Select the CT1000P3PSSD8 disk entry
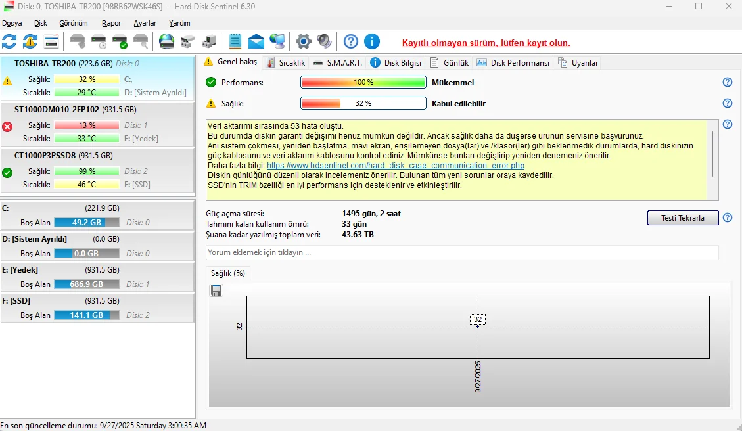Image resolution: width=742 pixels, height=431 pixels. pyautogui.click(x=97, y=170)
